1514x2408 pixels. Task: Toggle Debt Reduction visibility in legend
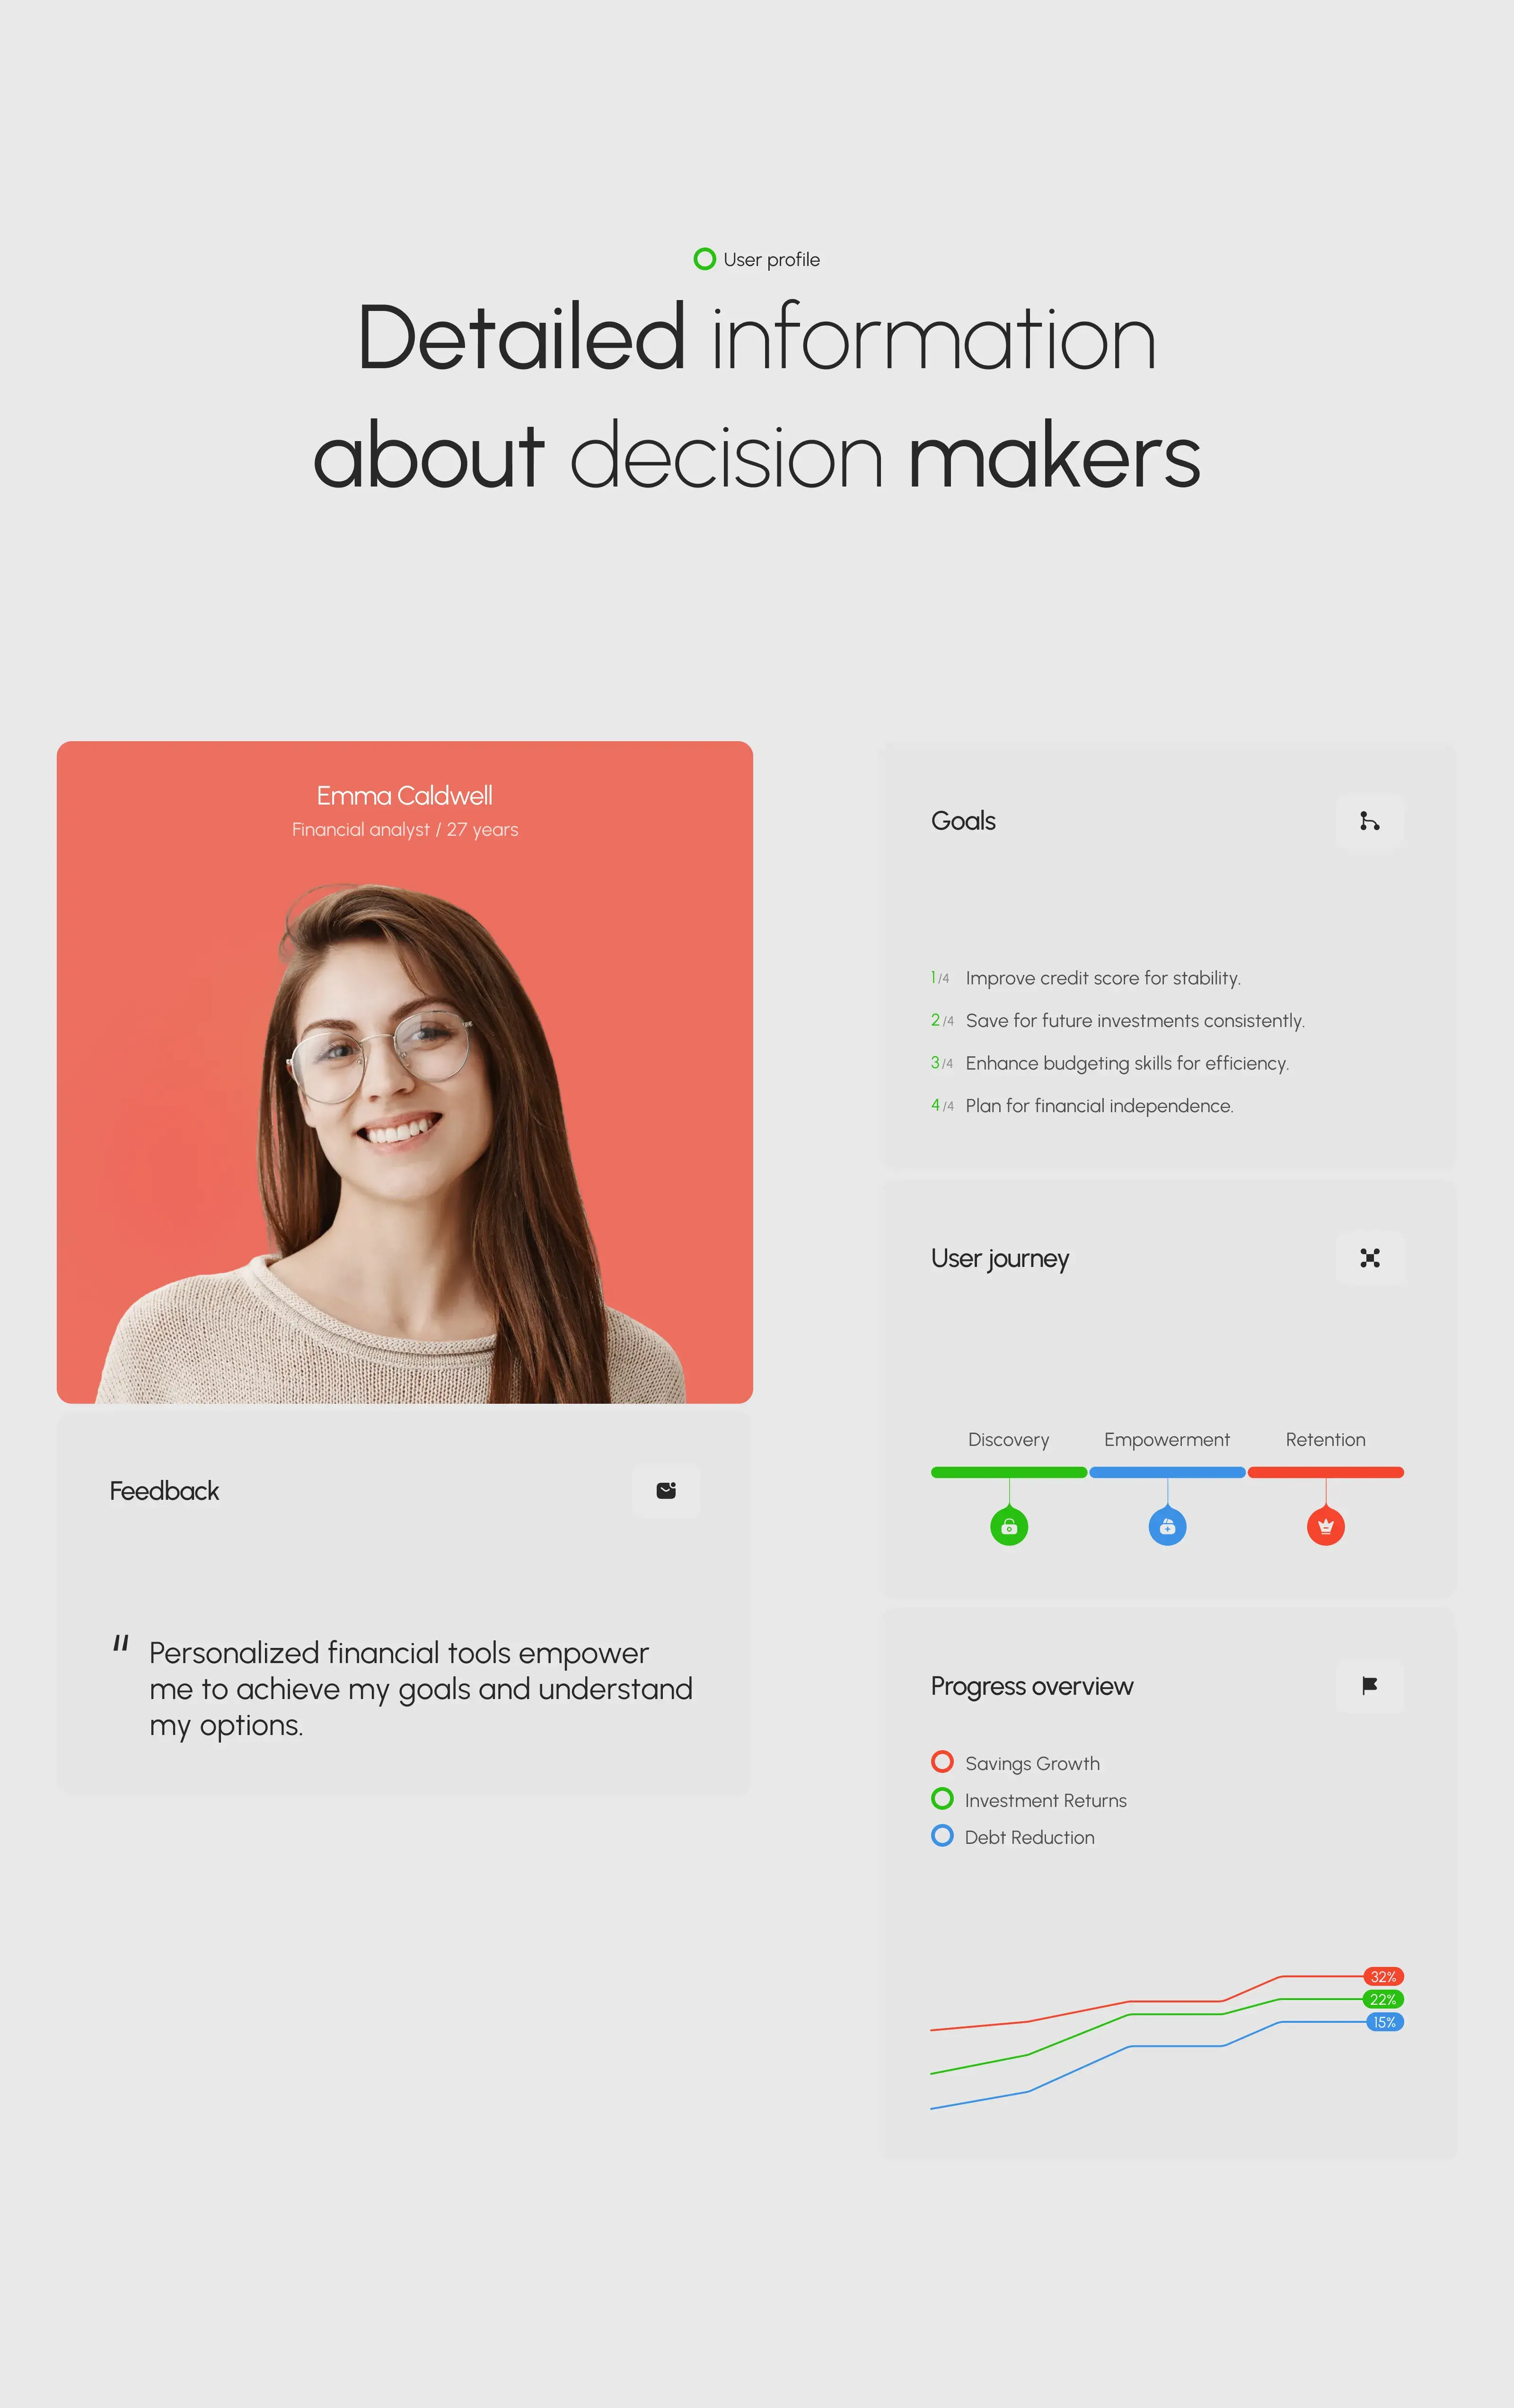tap(943, 1836)
